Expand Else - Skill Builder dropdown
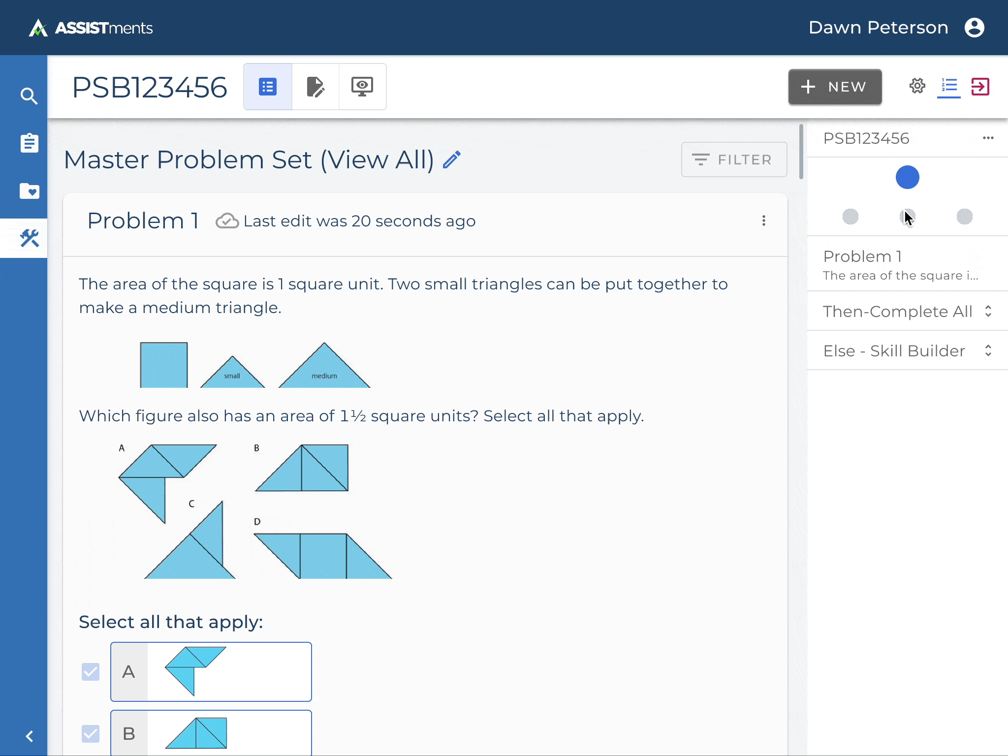 (x=988, y=350)
